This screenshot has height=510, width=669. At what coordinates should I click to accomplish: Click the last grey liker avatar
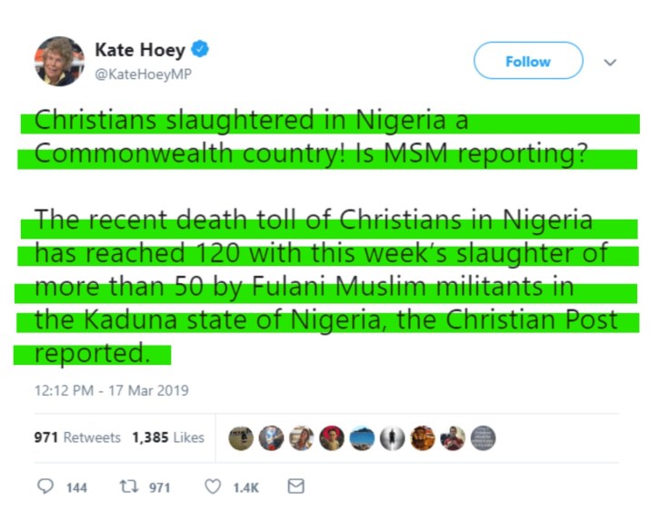click(x=485, y=437)
